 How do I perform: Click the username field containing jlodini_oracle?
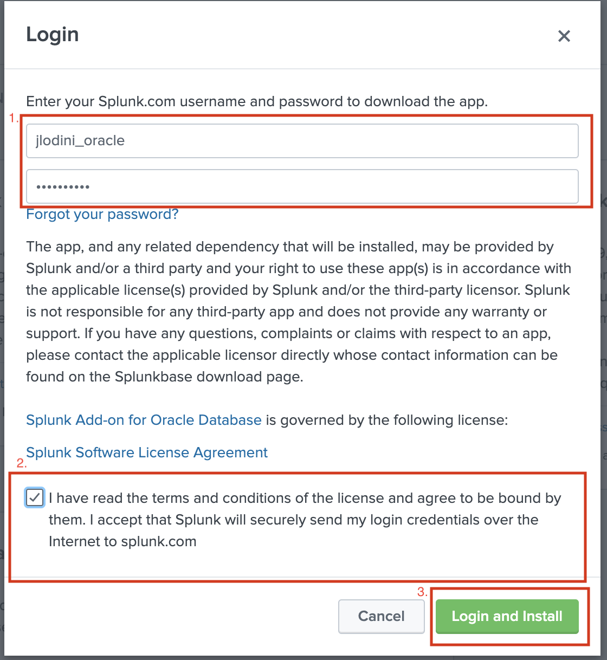click(x=302, y=141)
